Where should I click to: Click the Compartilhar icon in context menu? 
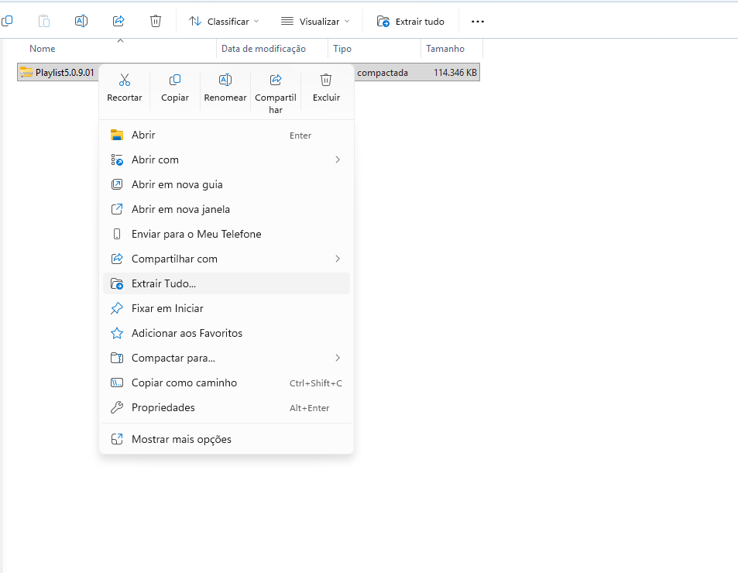(x=276, y=80)
